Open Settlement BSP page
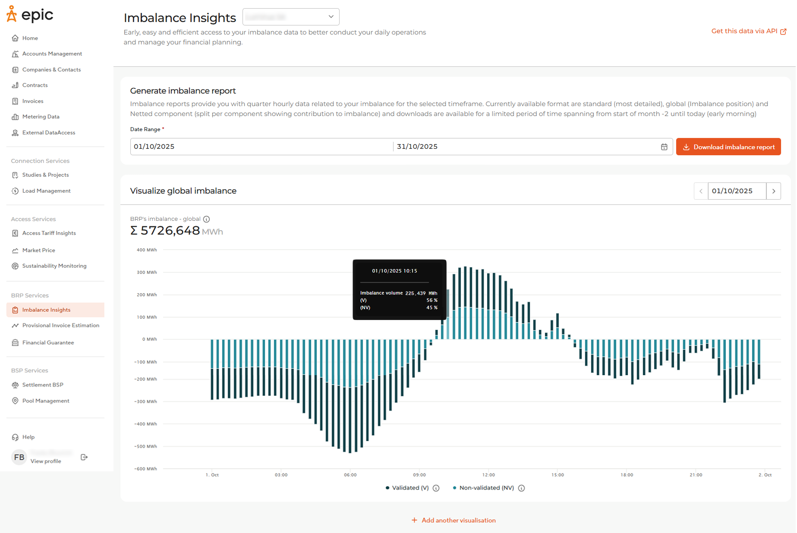Viewport: 797px width, 533px height. 43,385
